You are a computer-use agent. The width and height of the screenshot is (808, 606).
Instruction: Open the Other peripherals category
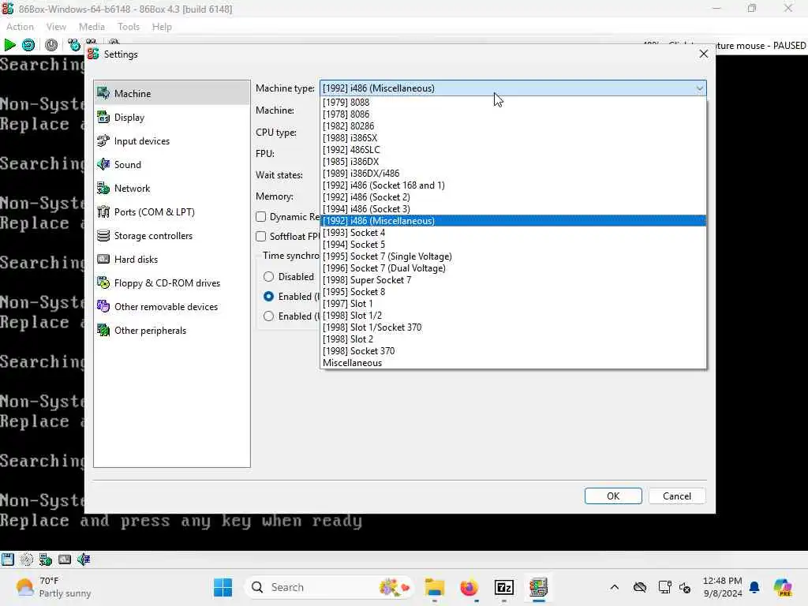(x=171, y=331)
